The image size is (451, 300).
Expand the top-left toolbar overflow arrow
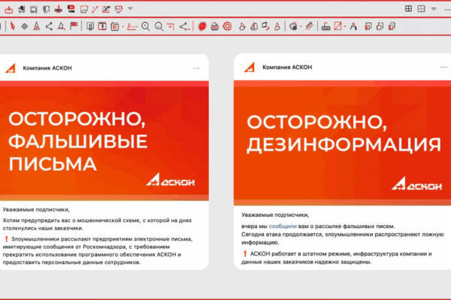[x=130, y=9]
